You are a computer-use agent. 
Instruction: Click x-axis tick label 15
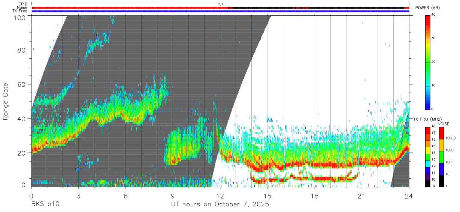pos(267,196)
